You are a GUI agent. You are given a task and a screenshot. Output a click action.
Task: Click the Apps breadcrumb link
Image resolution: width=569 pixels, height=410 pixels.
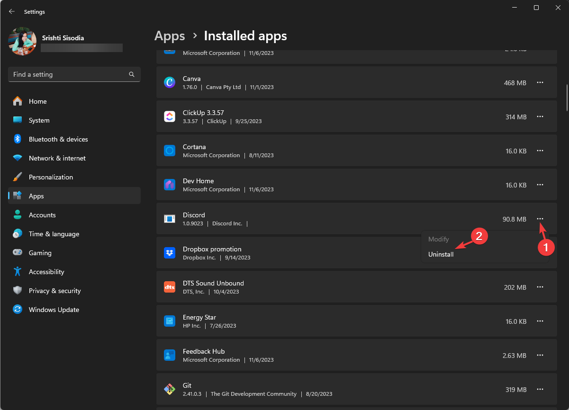[170, 36]
